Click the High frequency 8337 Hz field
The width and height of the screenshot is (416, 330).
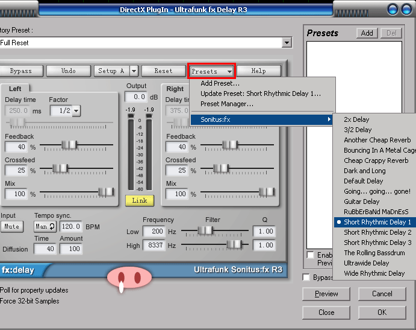pos(154,245)
